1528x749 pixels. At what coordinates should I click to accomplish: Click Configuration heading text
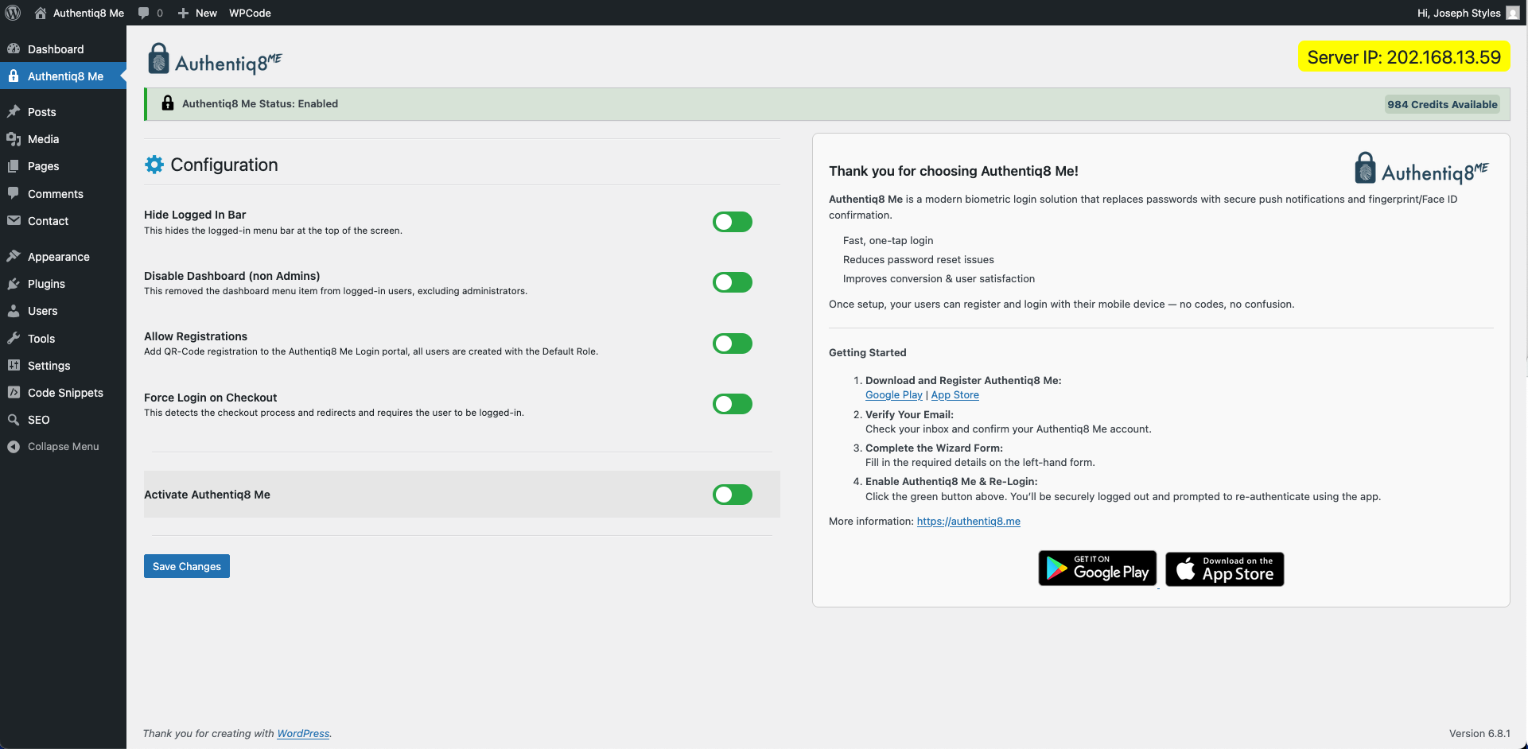(224, 165)
